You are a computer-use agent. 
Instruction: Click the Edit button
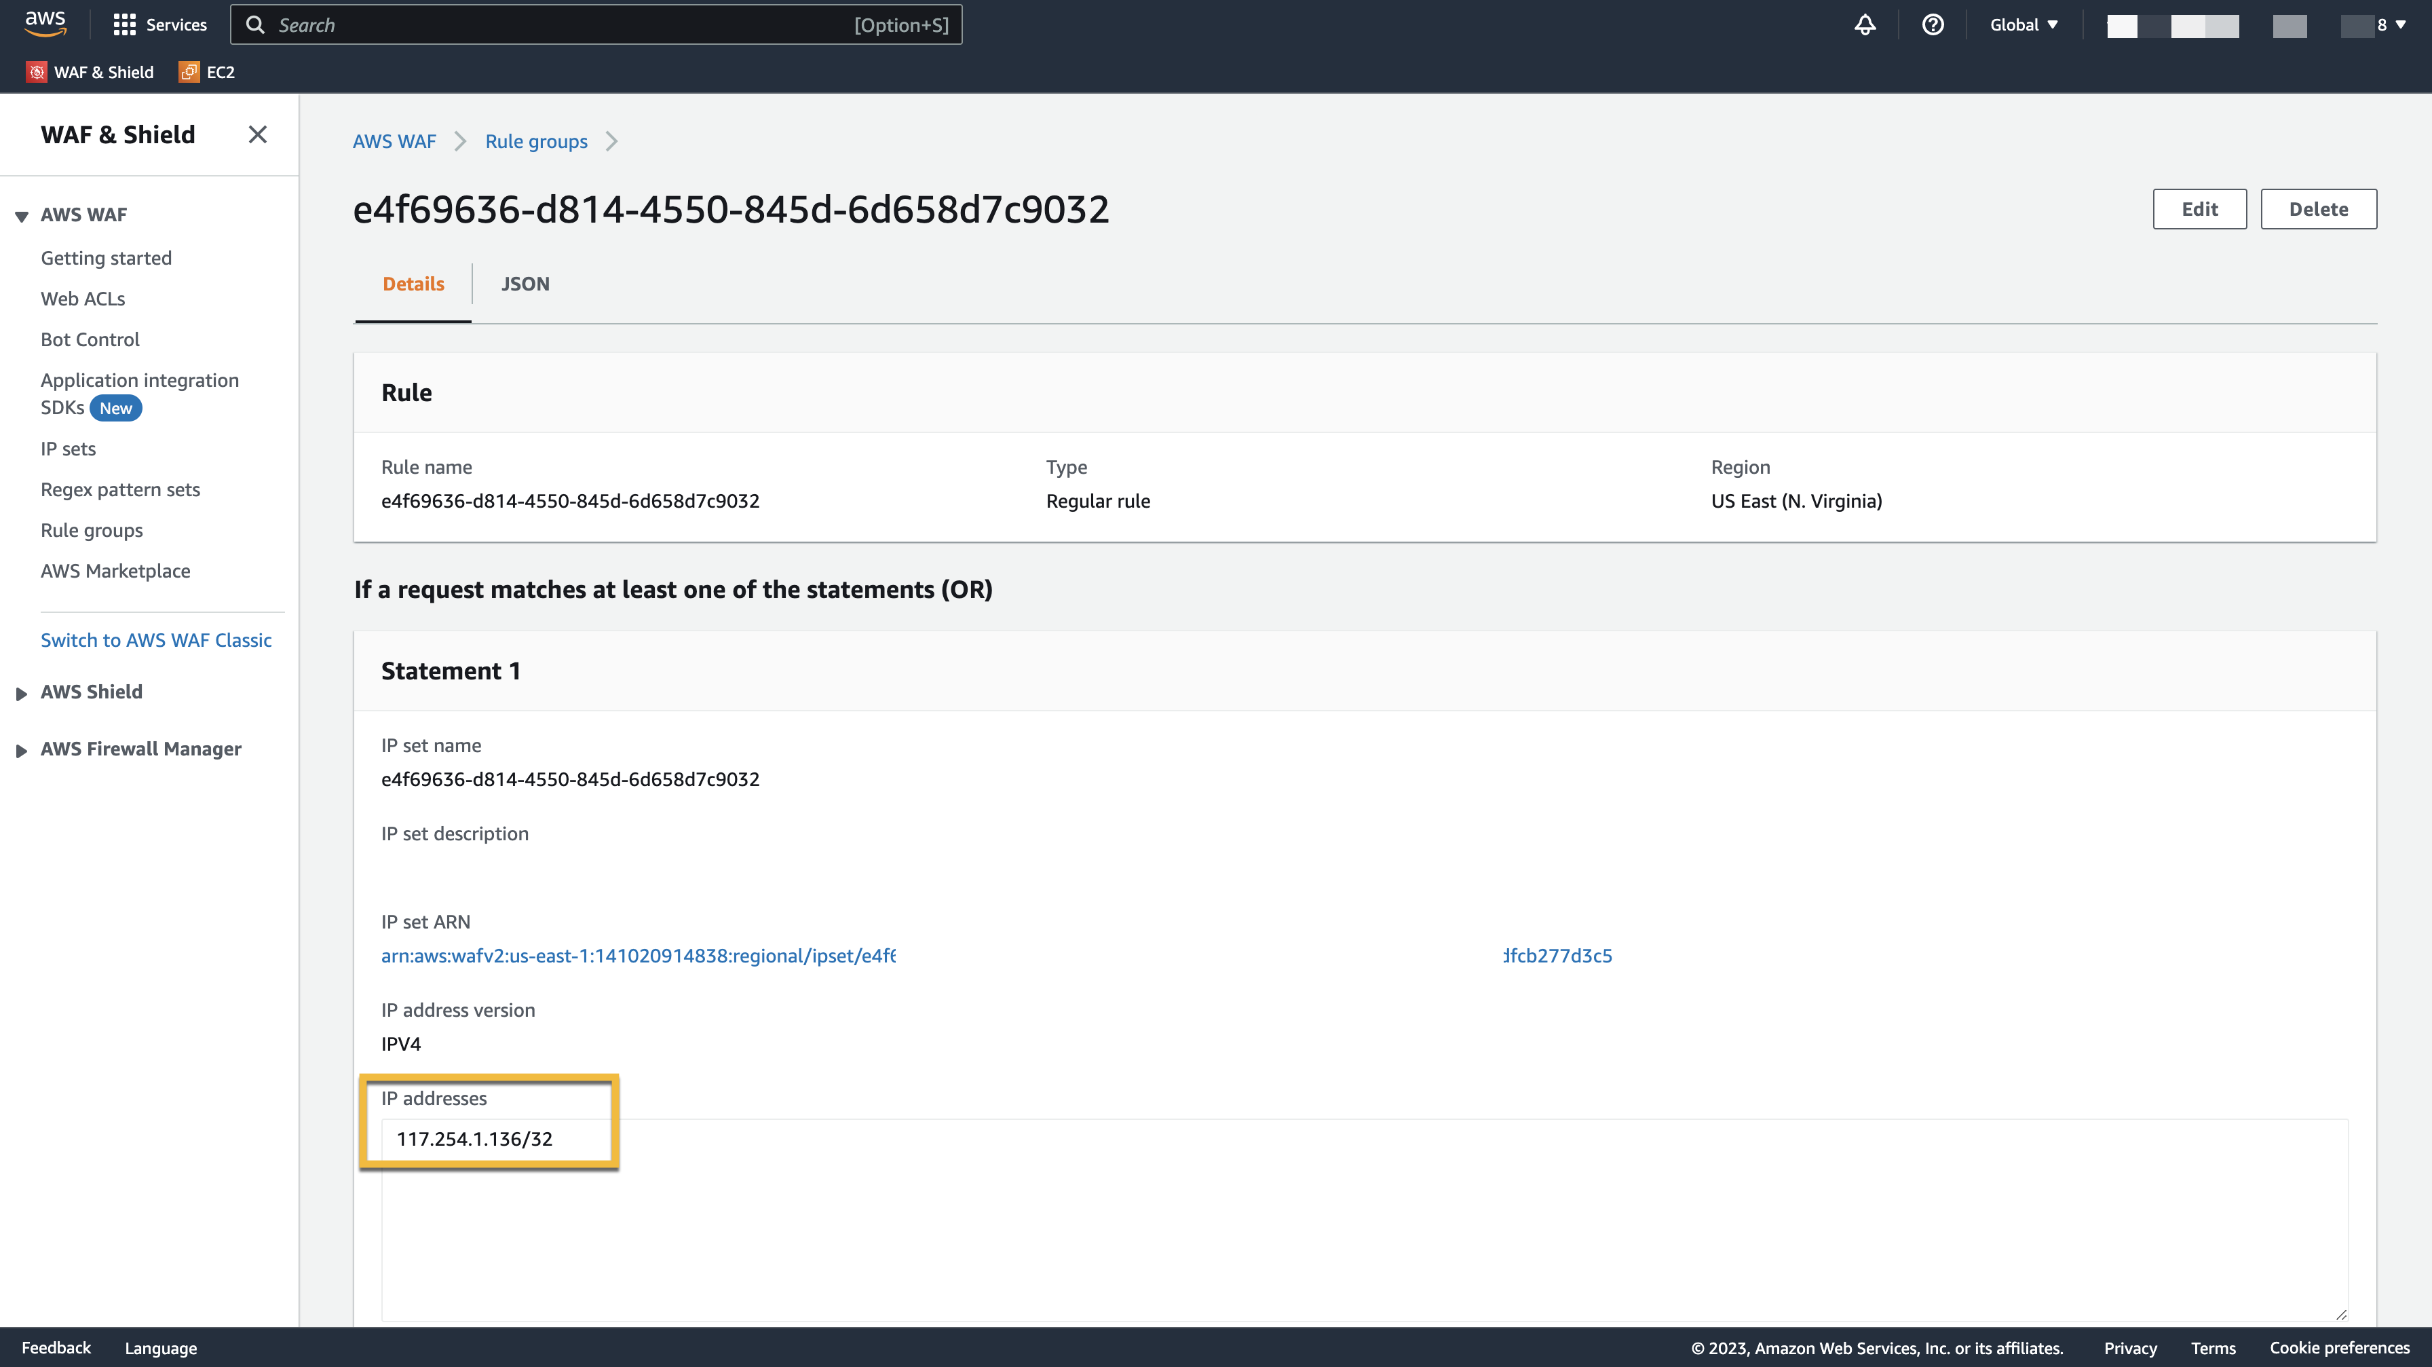click(x=2199, y=208)
